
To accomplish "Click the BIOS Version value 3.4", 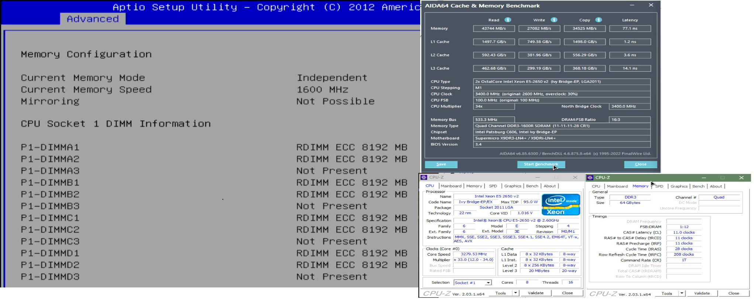I will point(562,144).
